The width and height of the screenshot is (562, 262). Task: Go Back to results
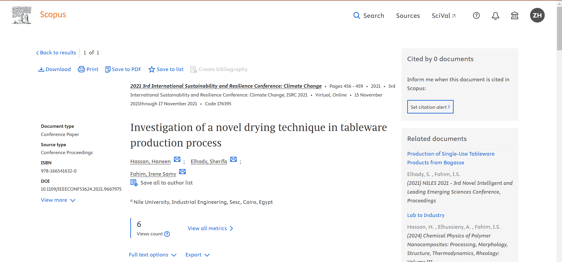pyautogui.click(x=56, y=53)
